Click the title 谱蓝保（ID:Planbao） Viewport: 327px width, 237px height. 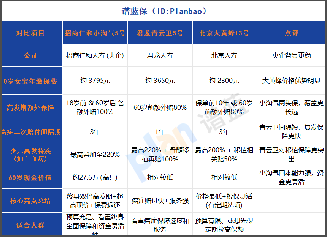(x=164, y=11)
